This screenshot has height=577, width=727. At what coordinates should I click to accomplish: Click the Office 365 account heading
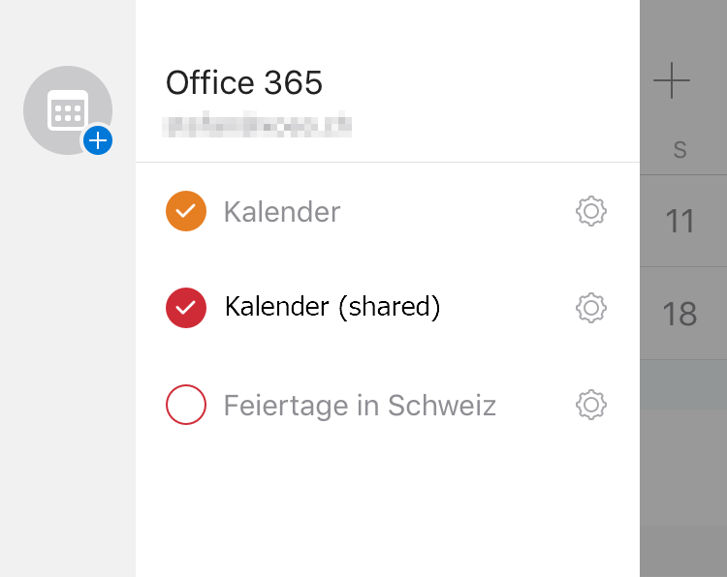pyautogui.click(x=244, y=83)
